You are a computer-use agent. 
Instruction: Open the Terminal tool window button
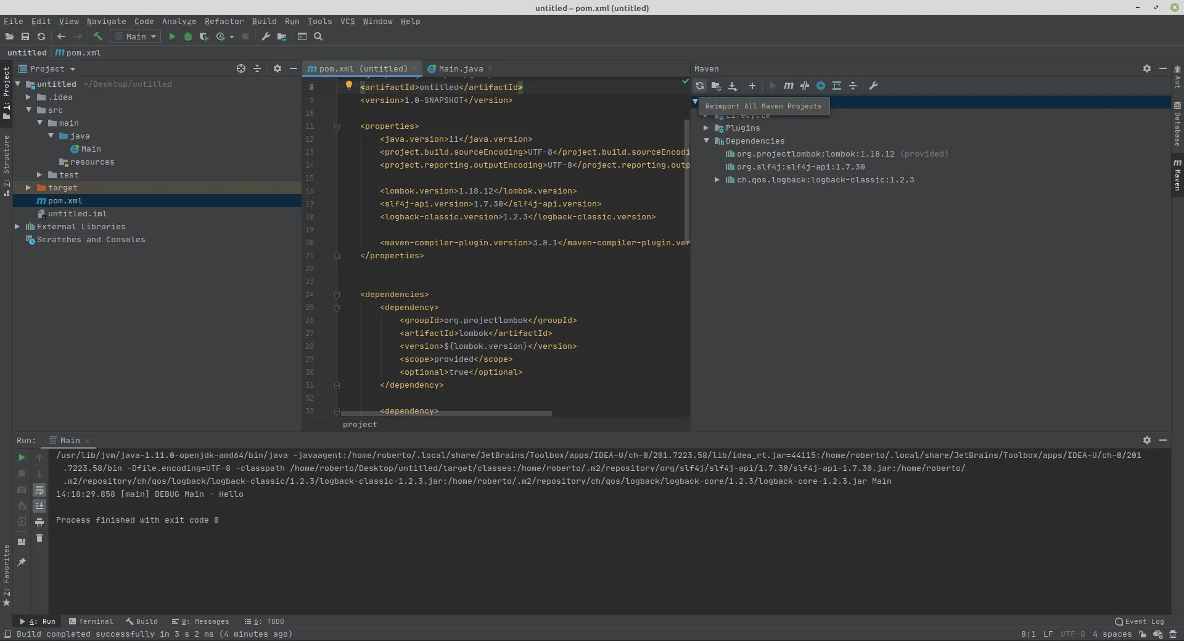click(x=91, y=621)
